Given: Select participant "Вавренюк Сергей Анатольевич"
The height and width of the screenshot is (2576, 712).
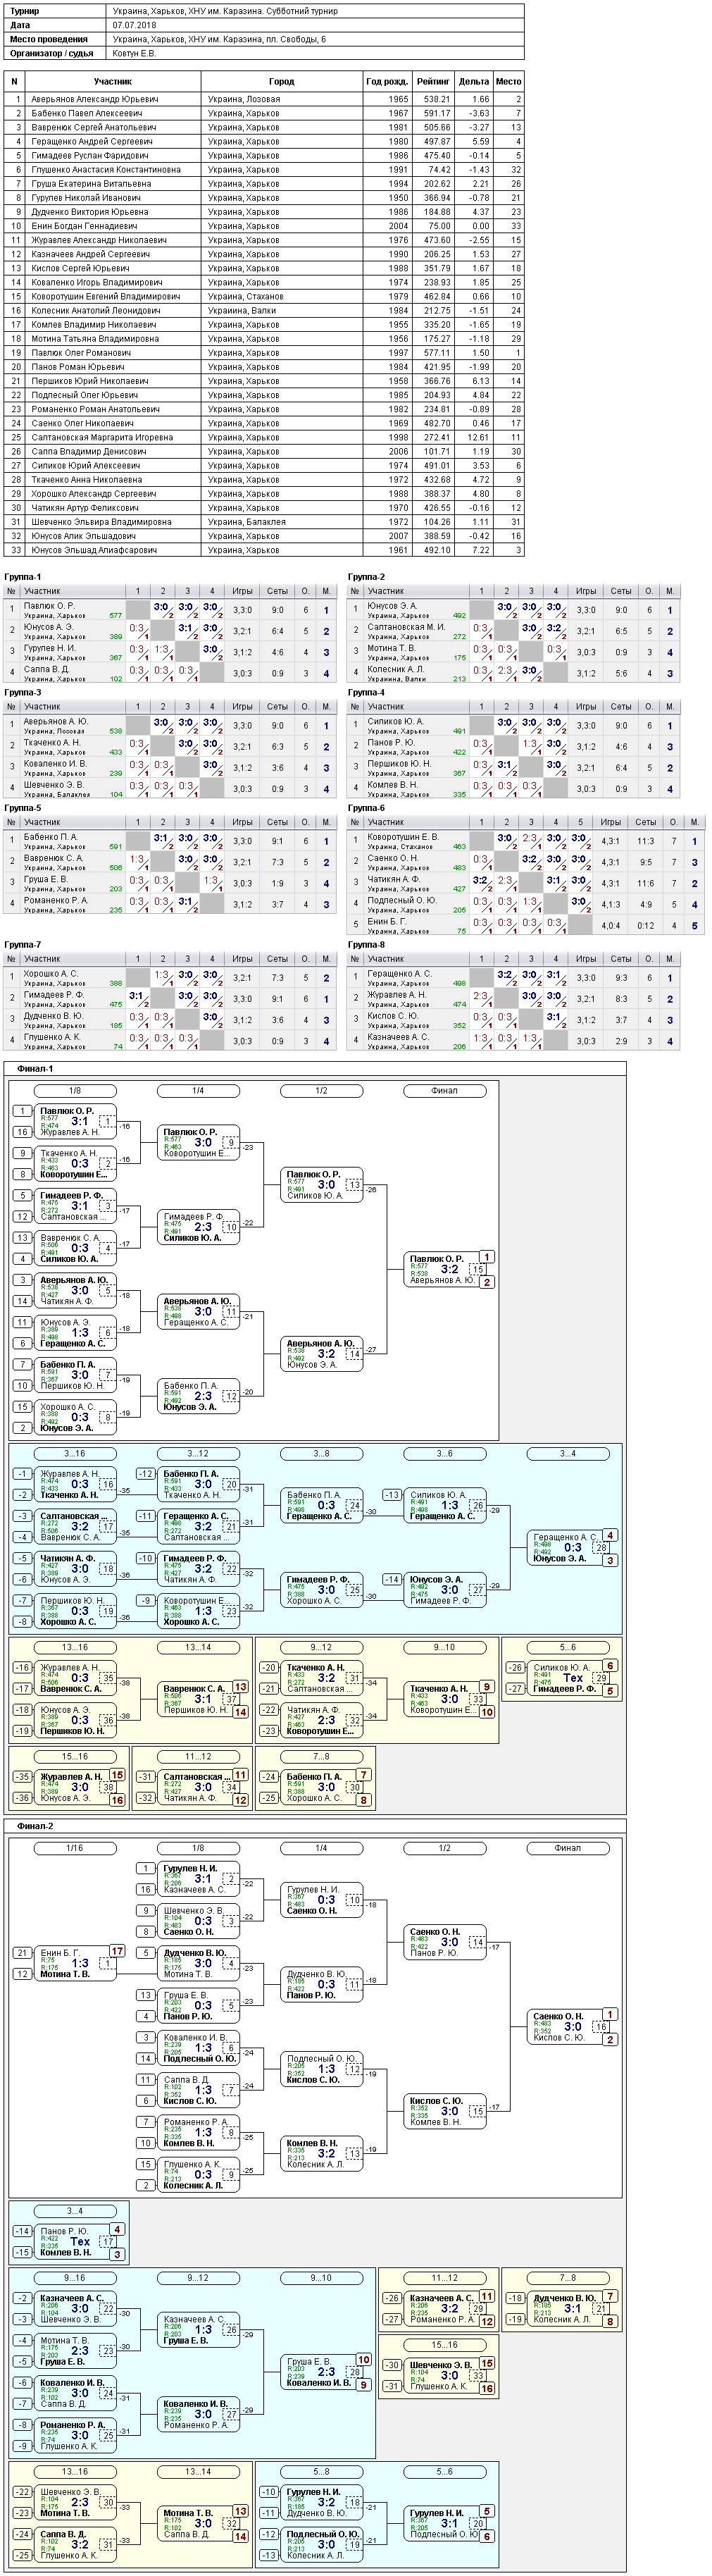Looking at the screenshot, I should [x=93, y=127].
